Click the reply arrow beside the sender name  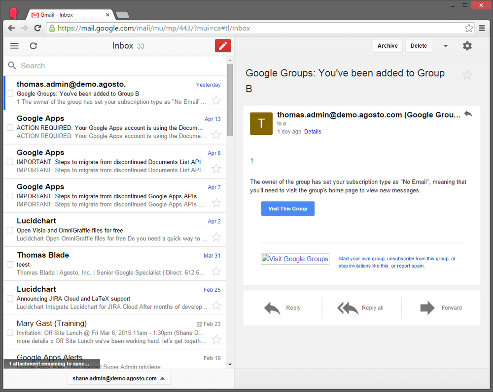[x=468, y=114]
